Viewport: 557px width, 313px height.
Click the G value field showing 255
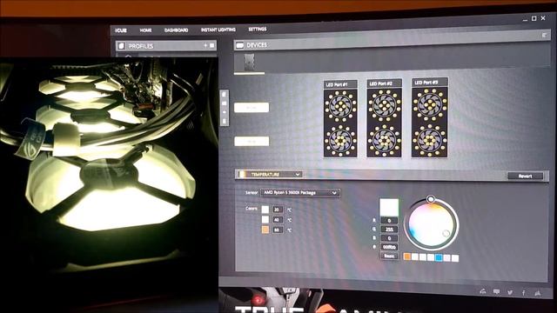tap(389, 230)
